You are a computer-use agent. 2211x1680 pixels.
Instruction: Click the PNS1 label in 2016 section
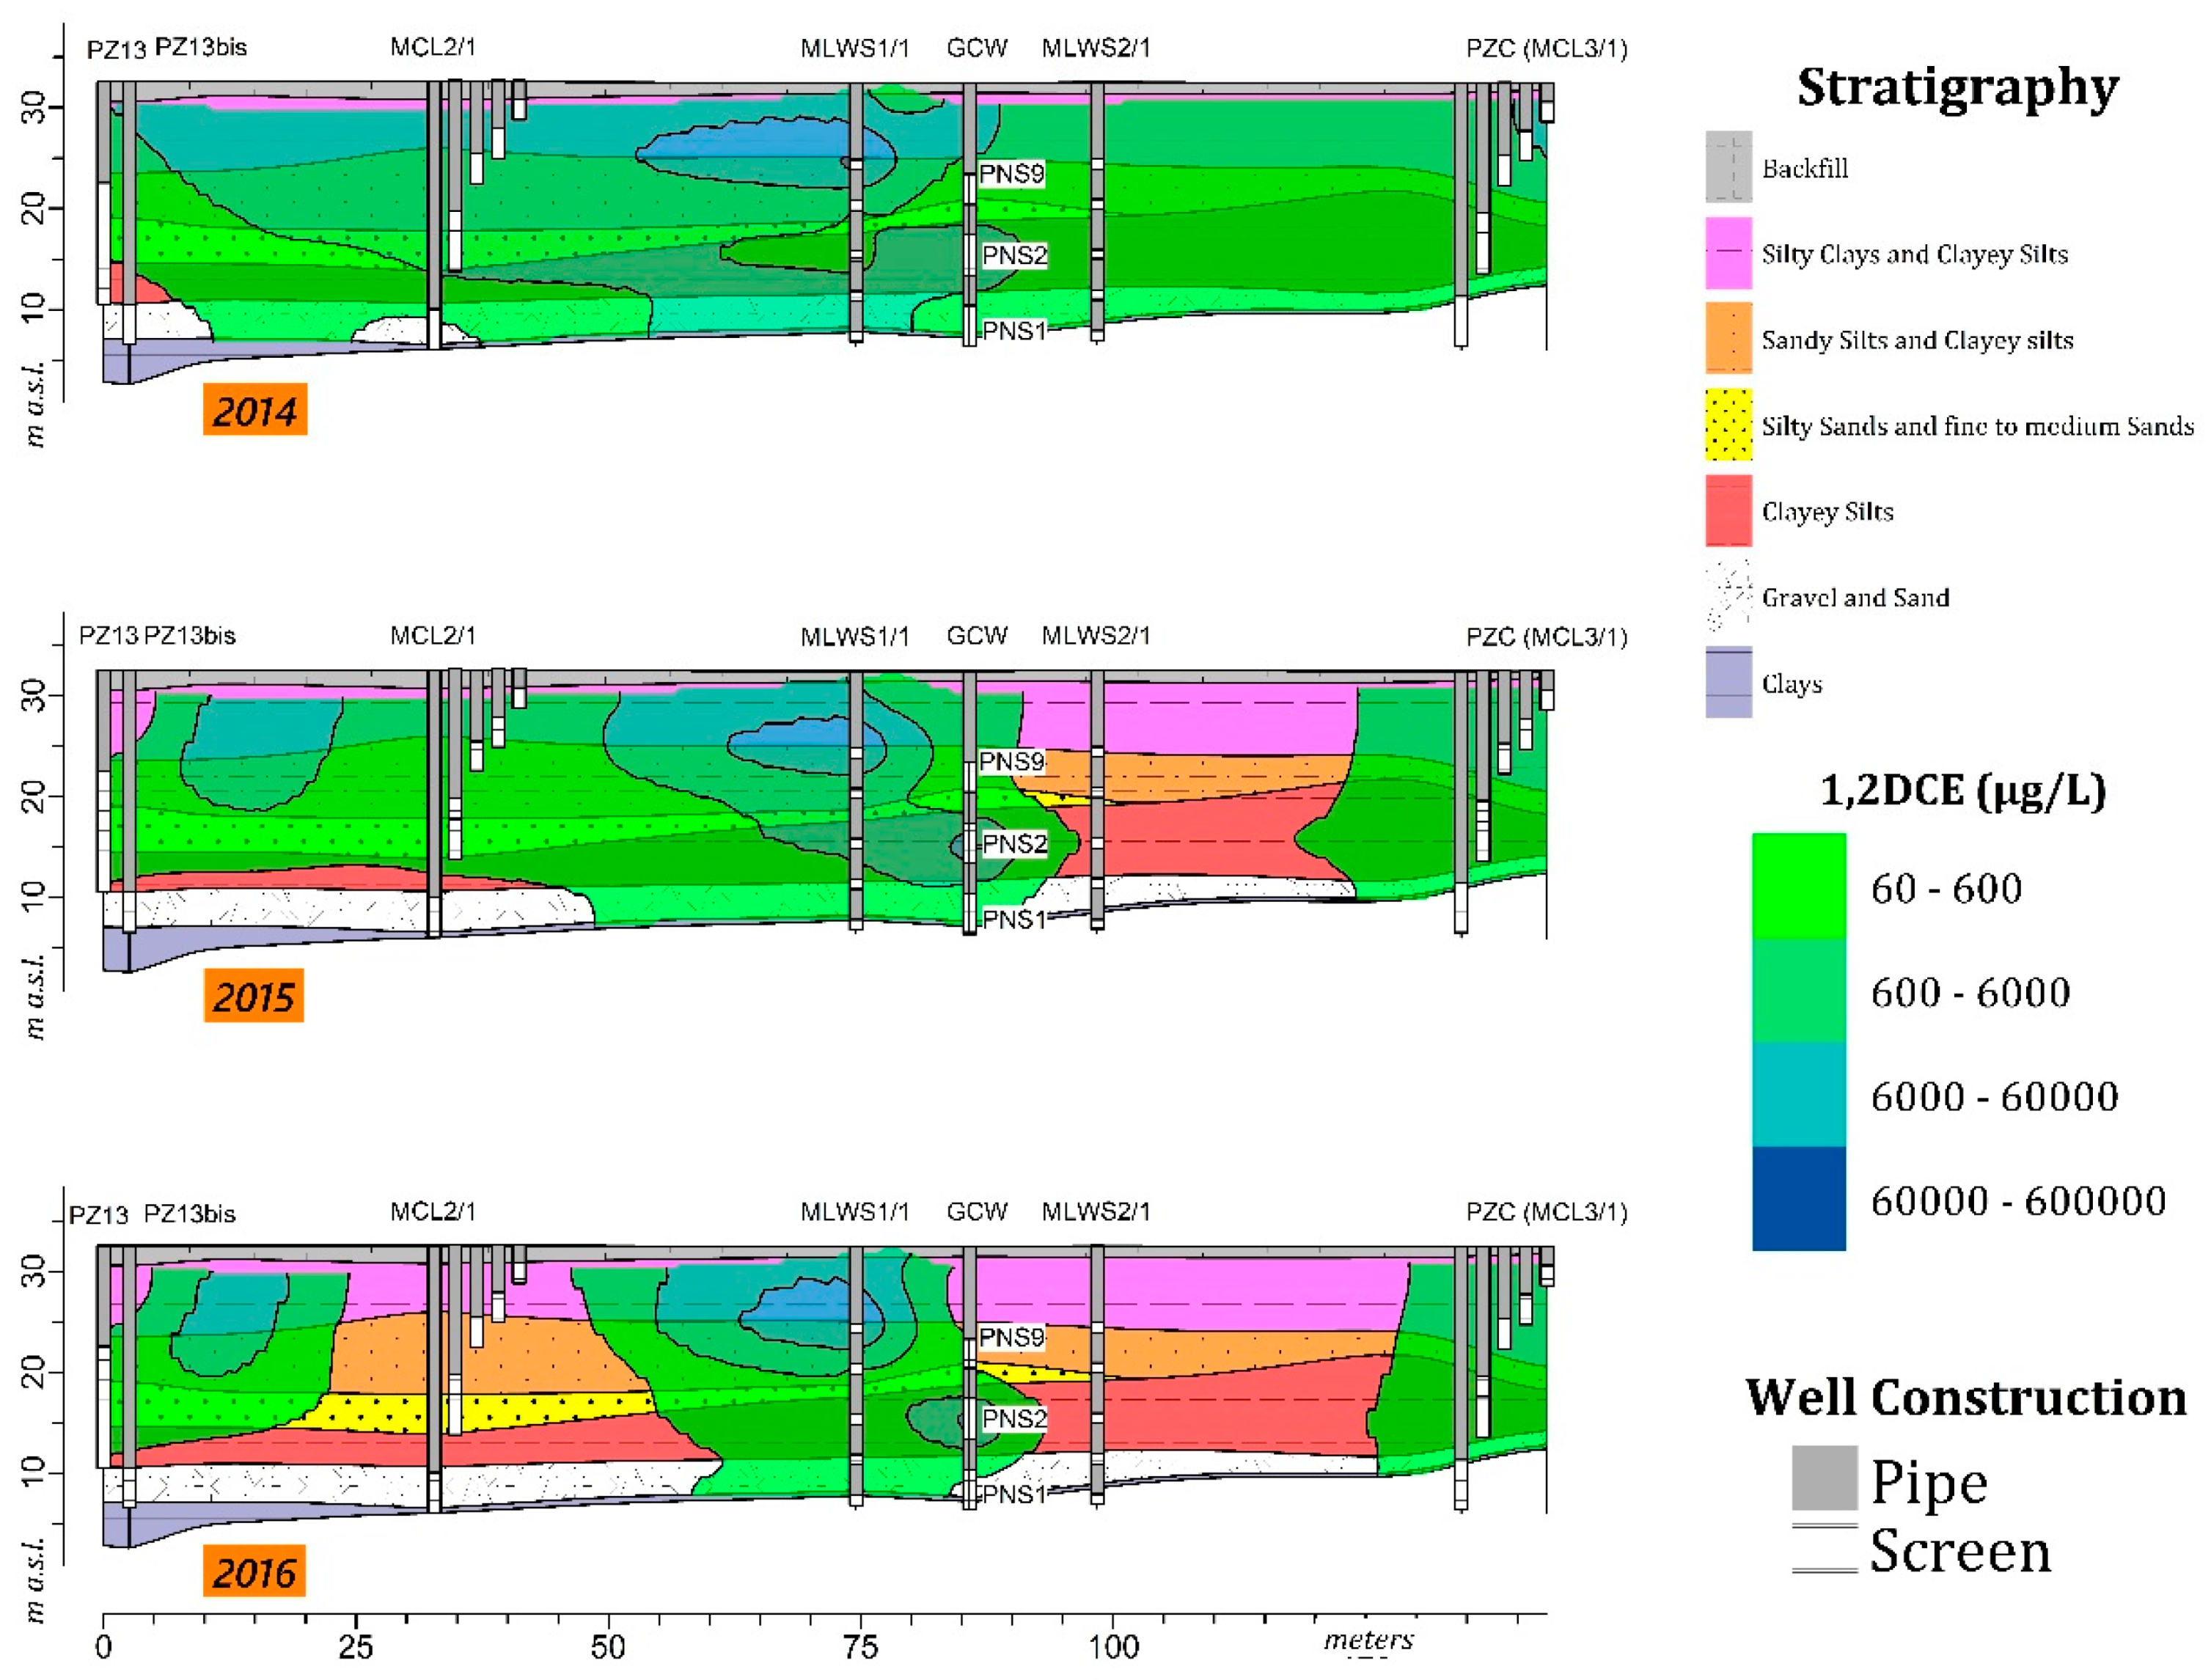pyautogui.click(x=1013, y=1494)
